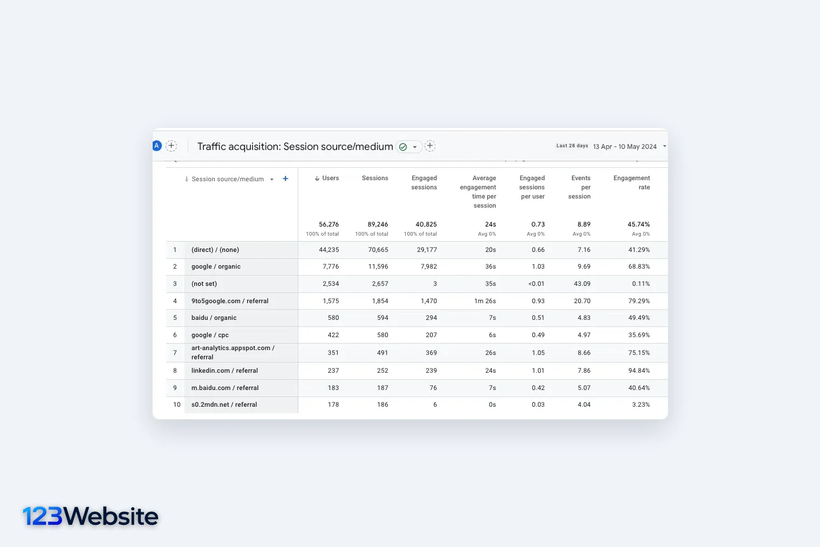The height and width of the screenshot is (547, 820).
Task: Click the 94.84% engagement rate cell
Action: 639,371
